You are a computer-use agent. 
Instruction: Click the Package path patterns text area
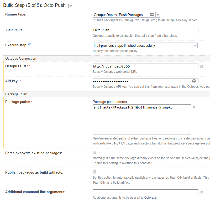point(142,120)
